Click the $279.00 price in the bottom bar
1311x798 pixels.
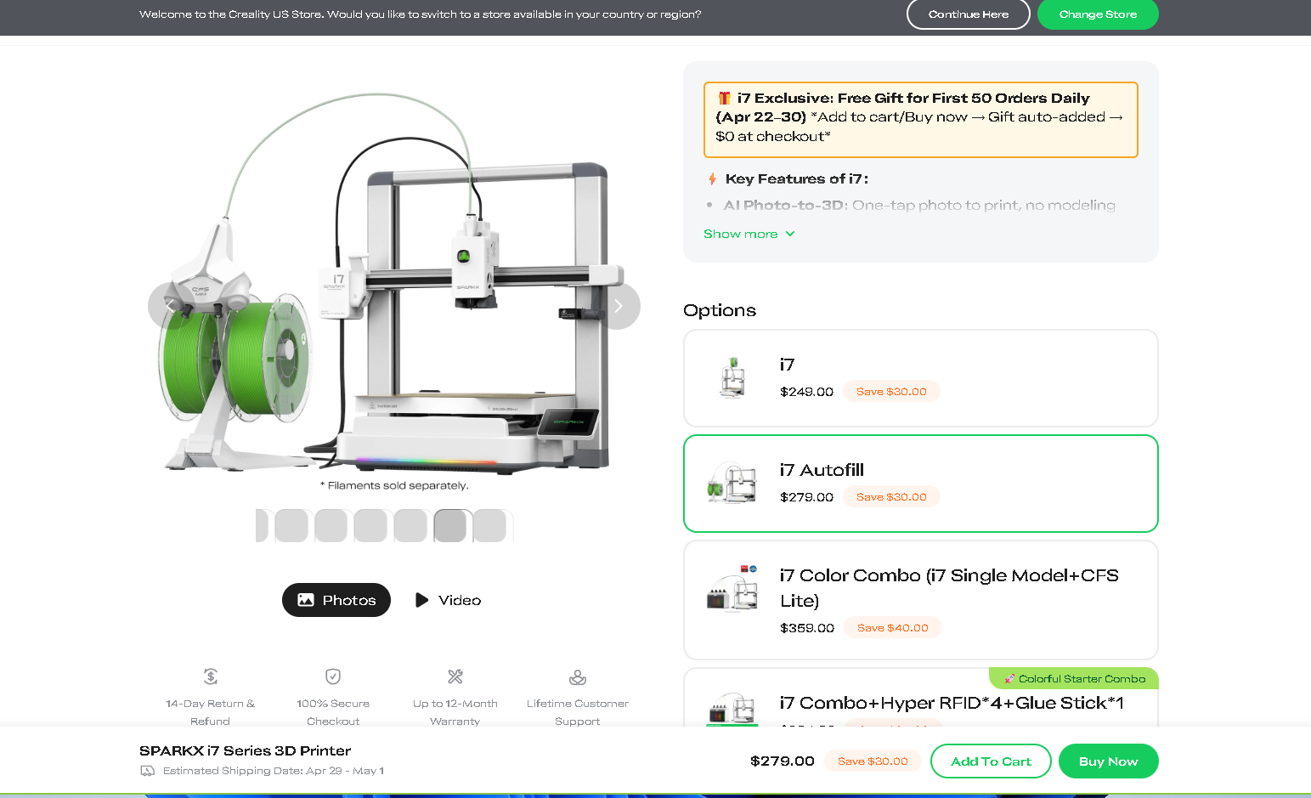coord(783,761)
